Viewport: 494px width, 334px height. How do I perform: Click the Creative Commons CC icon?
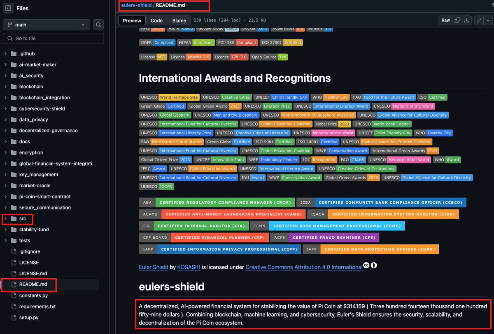(366, 266)
